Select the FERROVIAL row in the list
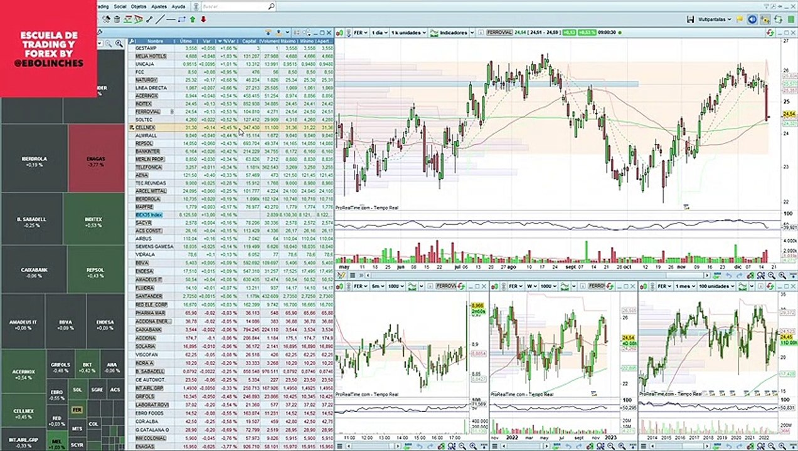The height and width of the screenshot is (451, 798). coord(231,111)
